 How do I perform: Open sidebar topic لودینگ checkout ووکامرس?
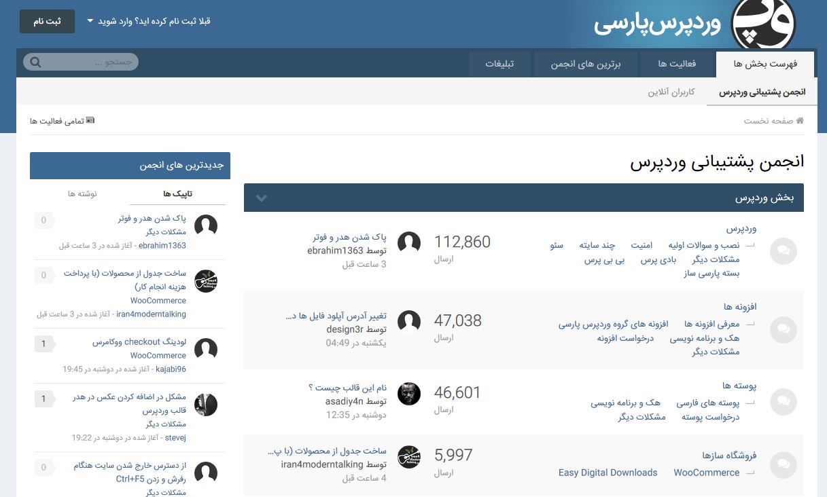[x=139, y=342]
